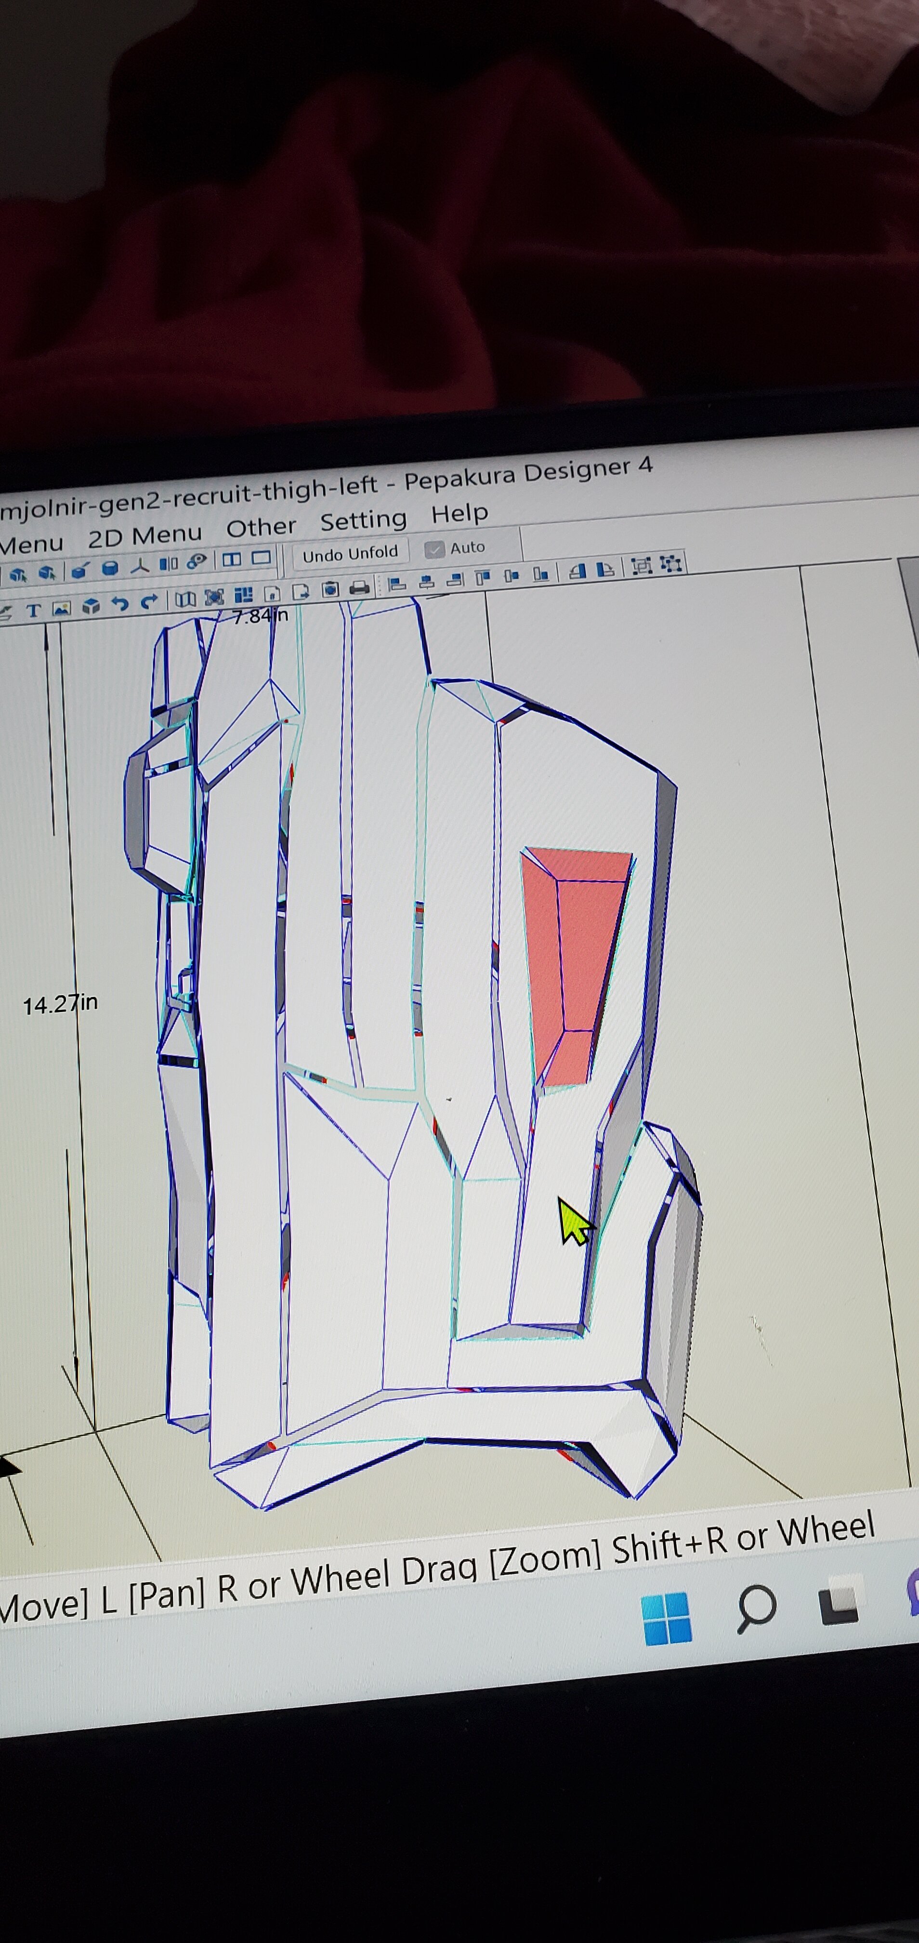Click the undo arrow icon
Viewport: 919px width, 1943px height.
[x=119, y=603]
